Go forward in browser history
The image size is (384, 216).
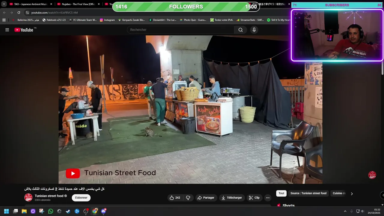(x=11, y=13)
